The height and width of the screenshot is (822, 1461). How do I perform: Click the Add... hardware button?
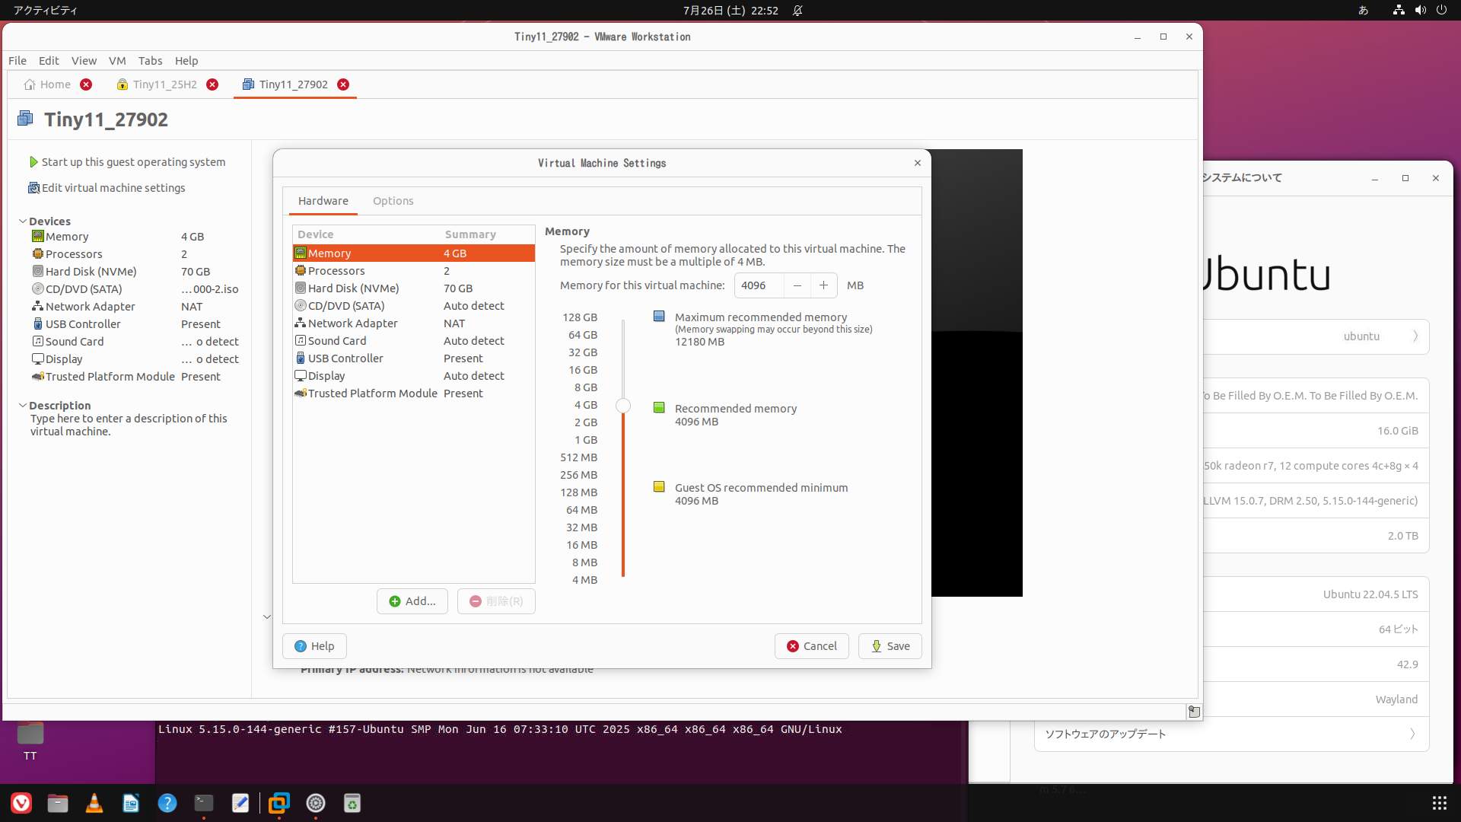tap(412, 601)
